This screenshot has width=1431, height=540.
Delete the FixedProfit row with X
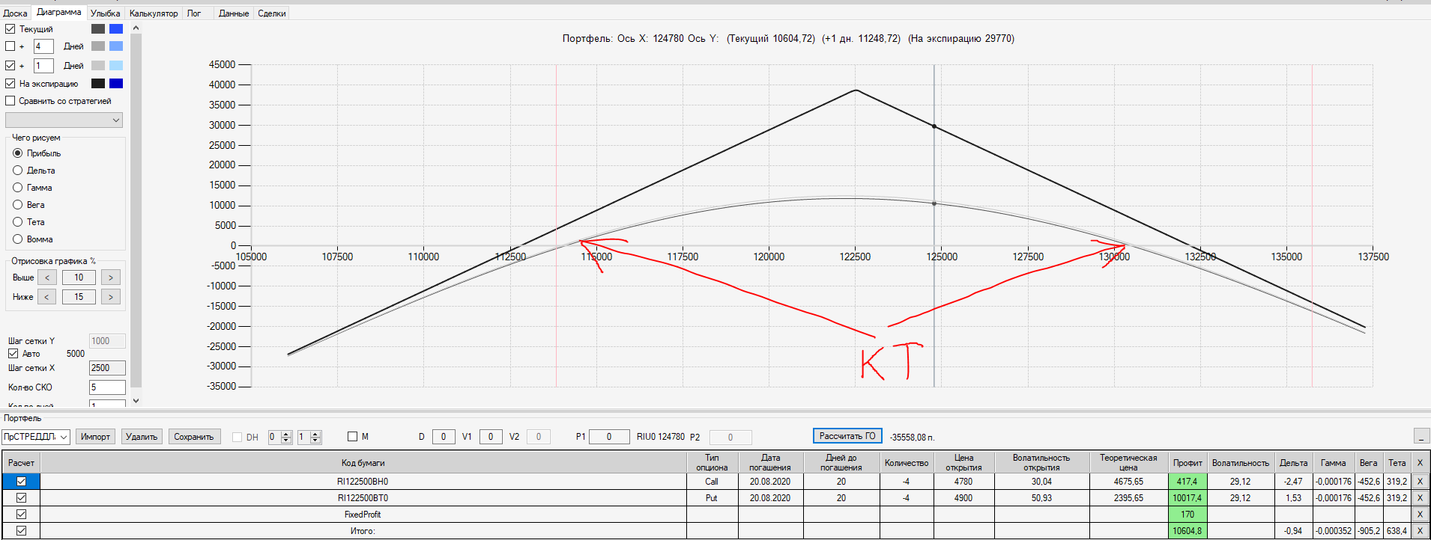click(1420, 515)
